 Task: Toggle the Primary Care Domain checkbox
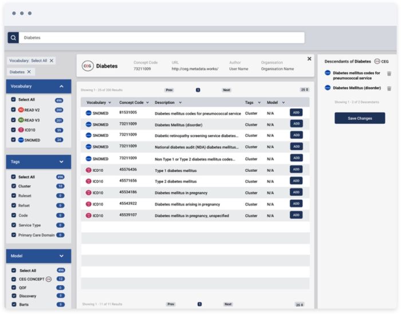tap(14, 235)
